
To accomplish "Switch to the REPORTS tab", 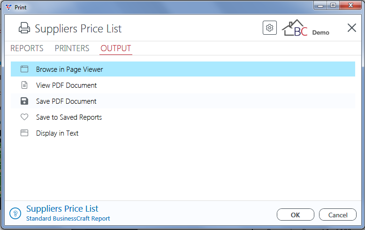I will 27,48.
